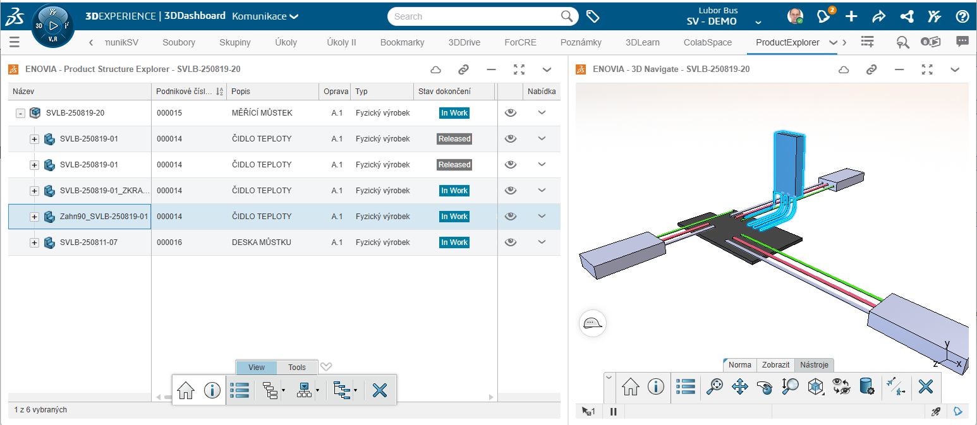Switch to the Skupiny tab
Screen dimensions: 977x425
[235, 42]
